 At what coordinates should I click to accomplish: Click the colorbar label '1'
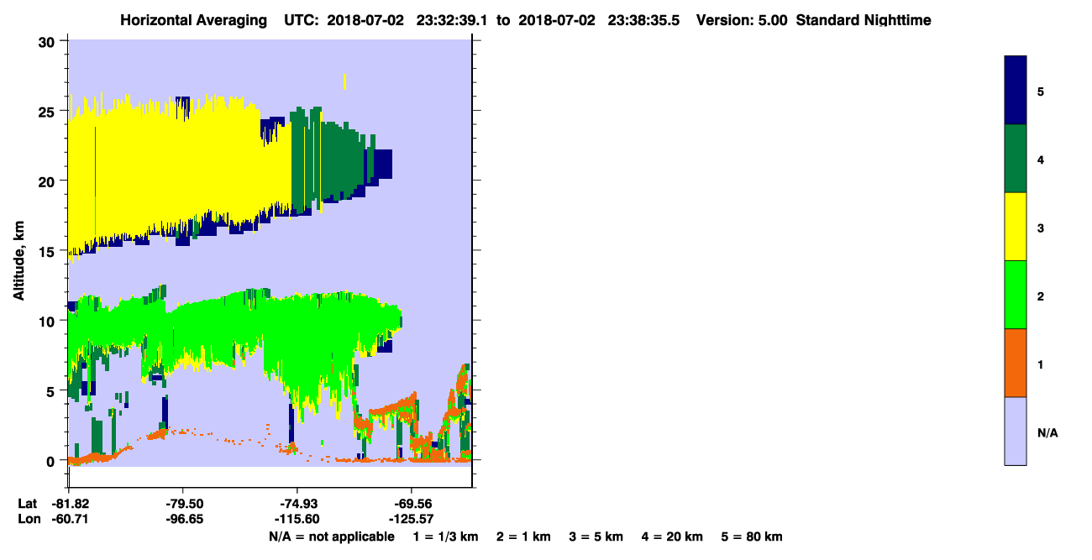1041,364
